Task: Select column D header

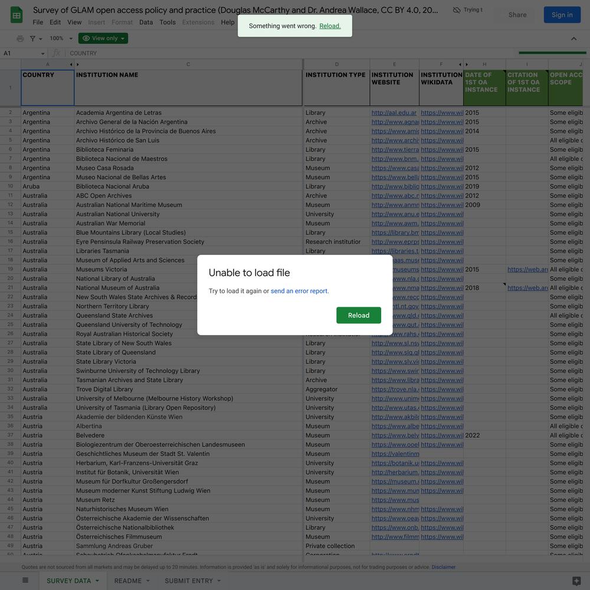Action: pos(337,64)
